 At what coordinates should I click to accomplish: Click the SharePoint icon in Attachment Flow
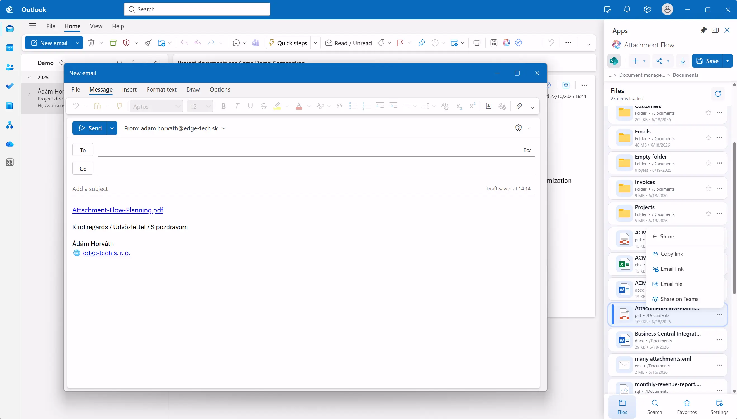614,61
